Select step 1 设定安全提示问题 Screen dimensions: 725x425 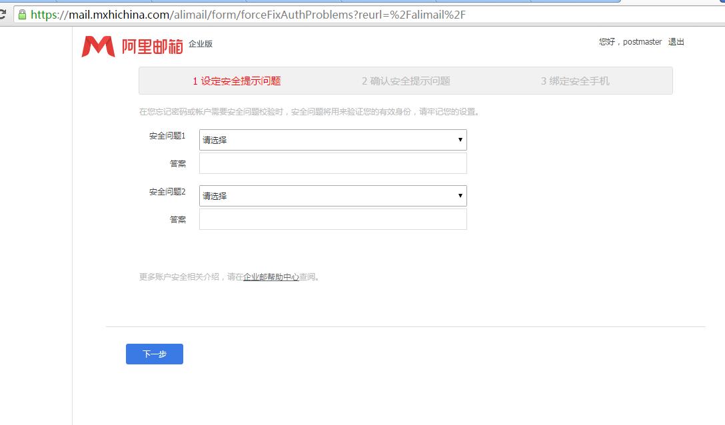click(237, 81)
